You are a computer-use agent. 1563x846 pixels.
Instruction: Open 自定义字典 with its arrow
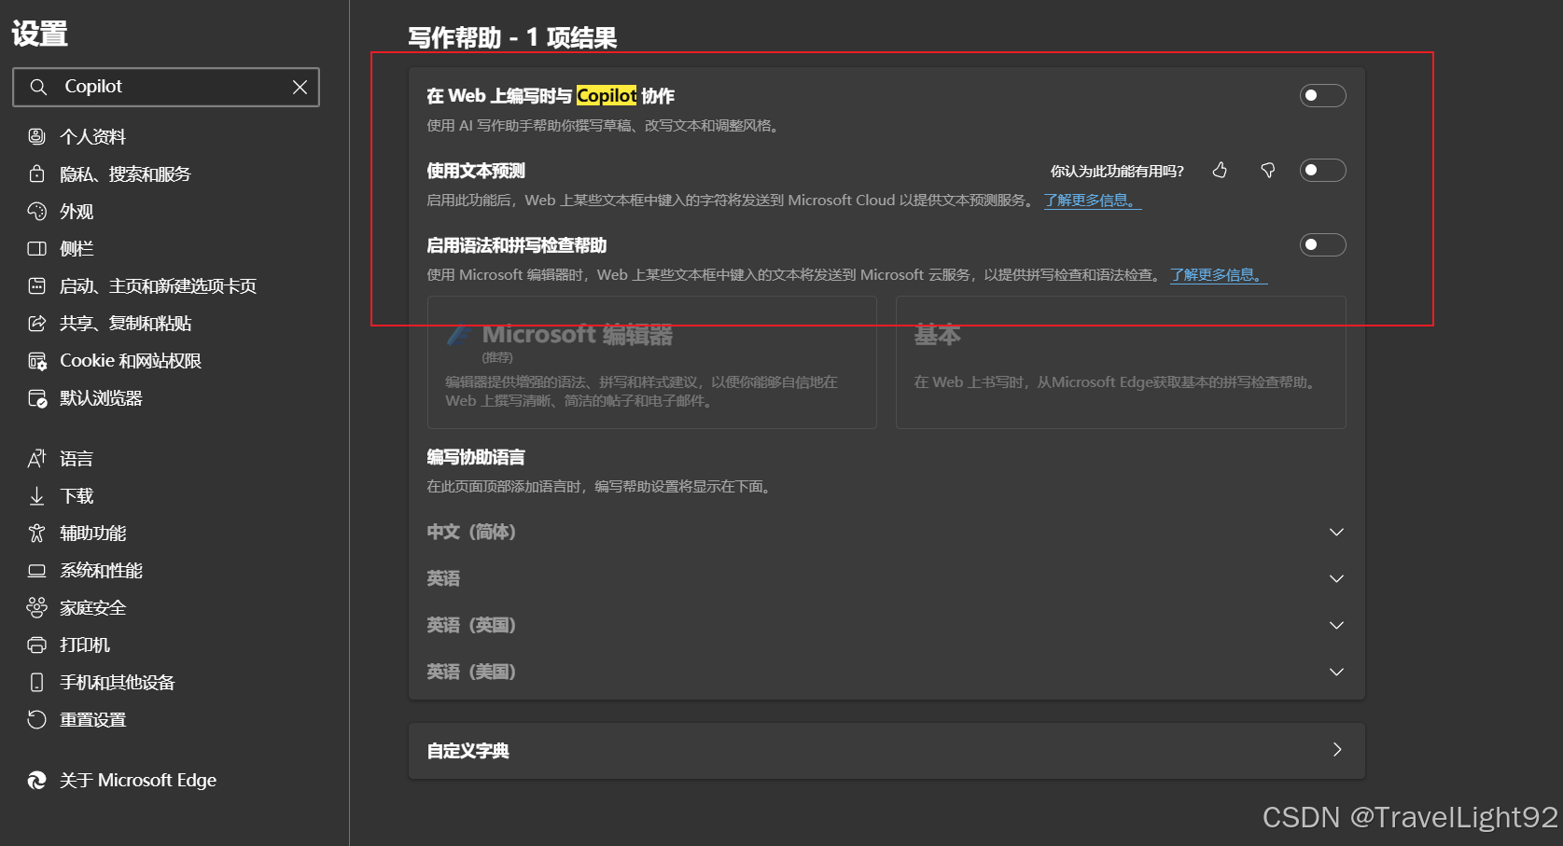tap(1336, 750)
